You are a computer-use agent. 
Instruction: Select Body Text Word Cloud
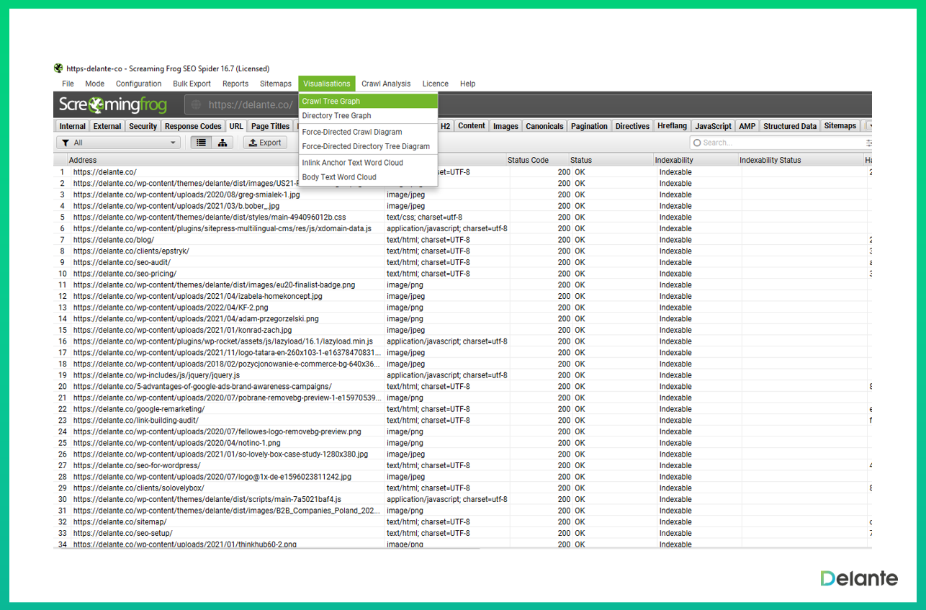[x=368, y=177]
